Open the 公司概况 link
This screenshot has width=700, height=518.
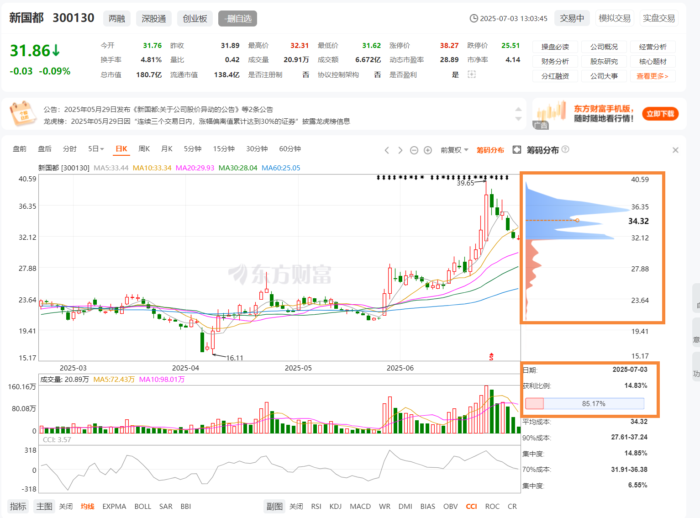pos(604,47)
